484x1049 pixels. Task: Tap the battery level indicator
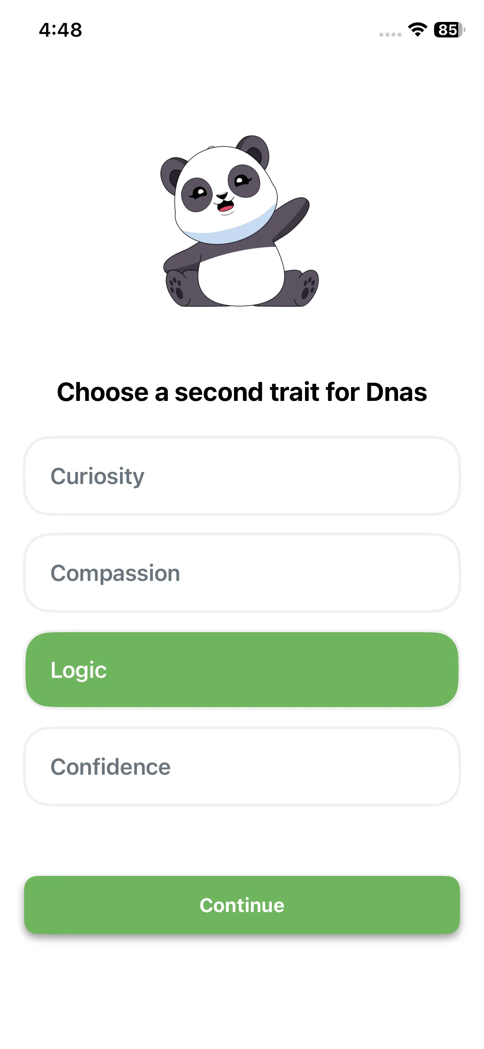[x=449, y=30]
